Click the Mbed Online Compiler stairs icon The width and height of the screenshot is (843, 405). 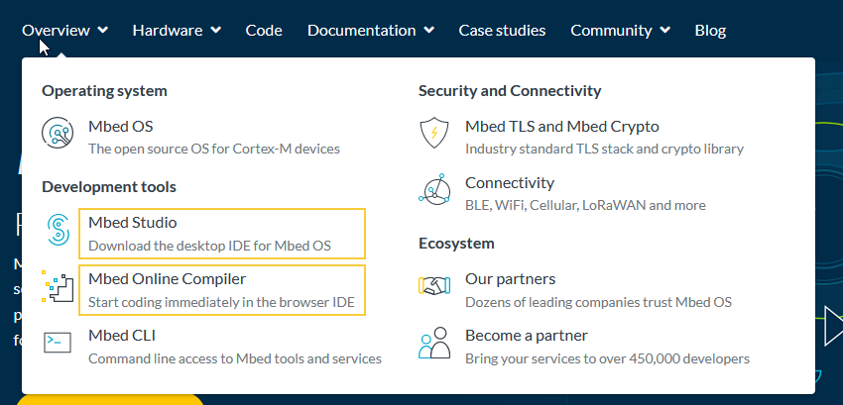[x=59, y=287]
